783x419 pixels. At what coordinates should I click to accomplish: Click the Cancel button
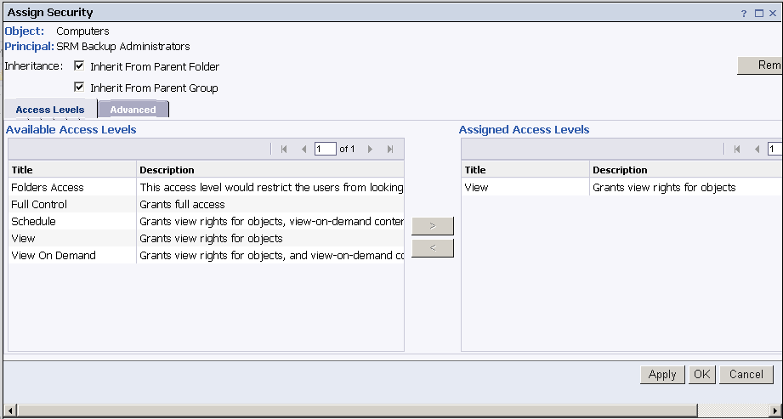coord(746,375)
